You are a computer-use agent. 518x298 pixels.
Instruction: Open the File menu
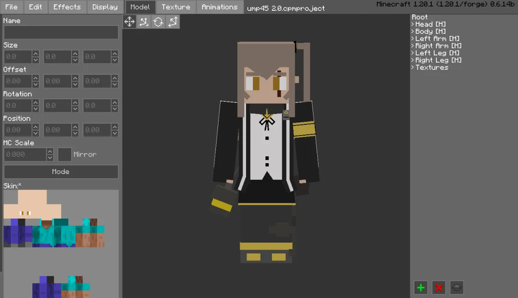point(11,7)
